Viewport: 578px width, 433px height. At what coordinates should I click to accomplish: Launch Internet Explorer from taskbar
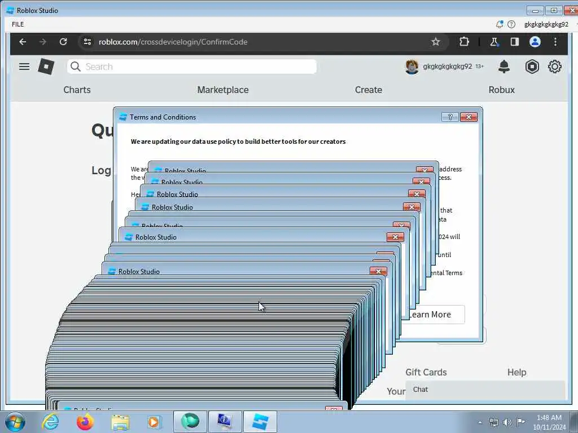pyautogui.click(x=50, y=422)
